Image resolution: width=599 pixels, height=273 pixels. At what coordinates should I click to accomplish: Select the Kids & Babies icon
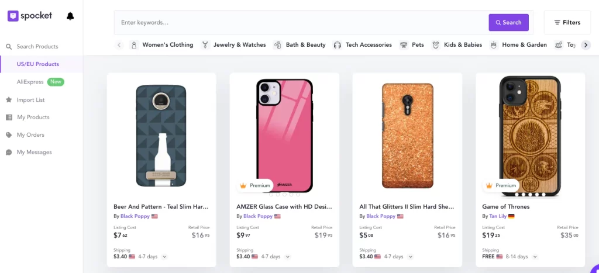tap(436, 45)
